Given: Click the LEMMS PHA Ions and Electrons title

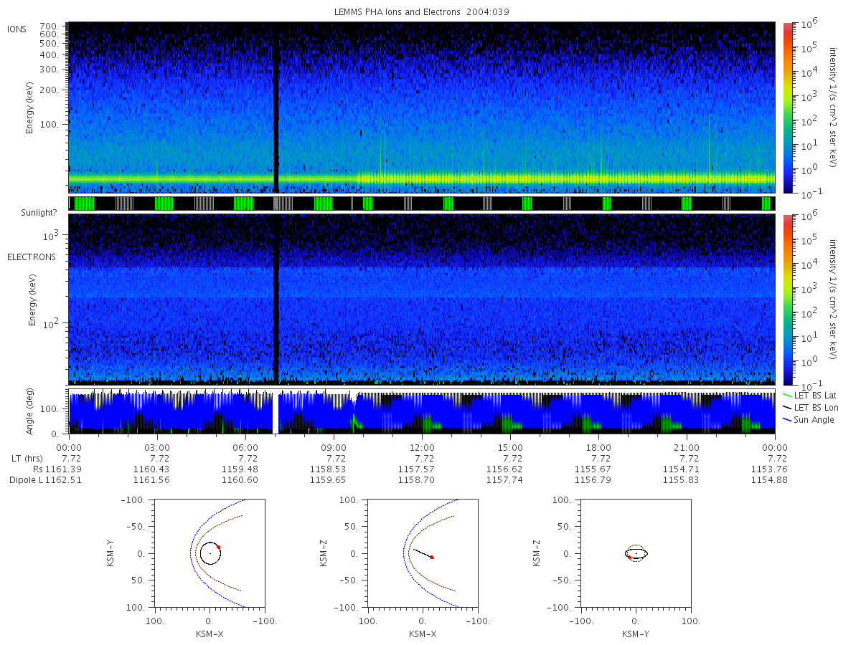Looking at the screenshot, I should click(422, 12).
